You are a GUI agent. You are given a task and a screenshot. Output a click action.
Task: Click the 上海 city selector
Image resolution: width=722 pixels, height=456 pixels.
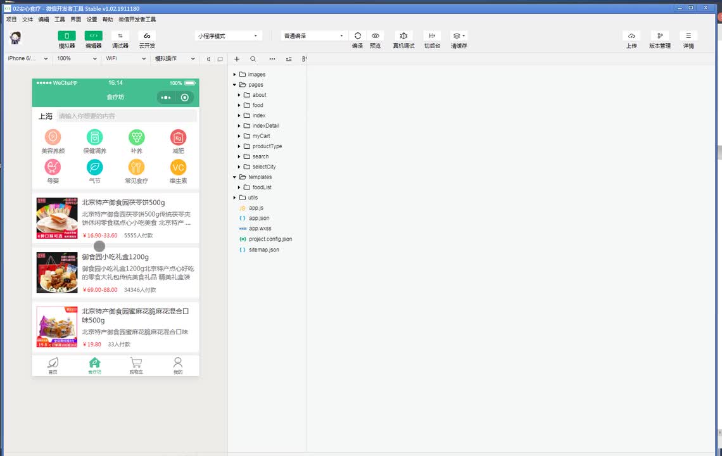(x=45, y=116)
